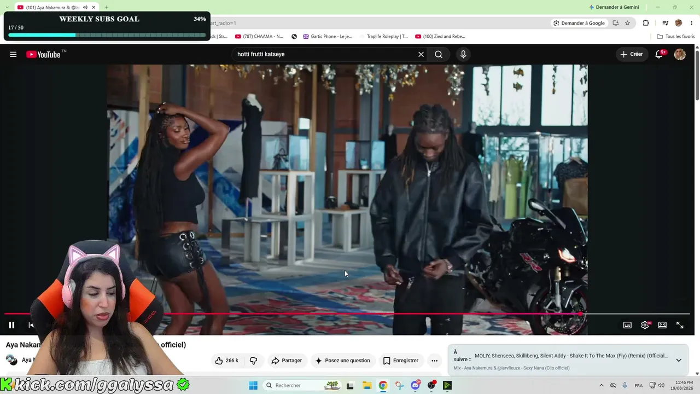The image size is (700, 394).
Task: Open the Windows Start menu
Action: pos(253,385)
